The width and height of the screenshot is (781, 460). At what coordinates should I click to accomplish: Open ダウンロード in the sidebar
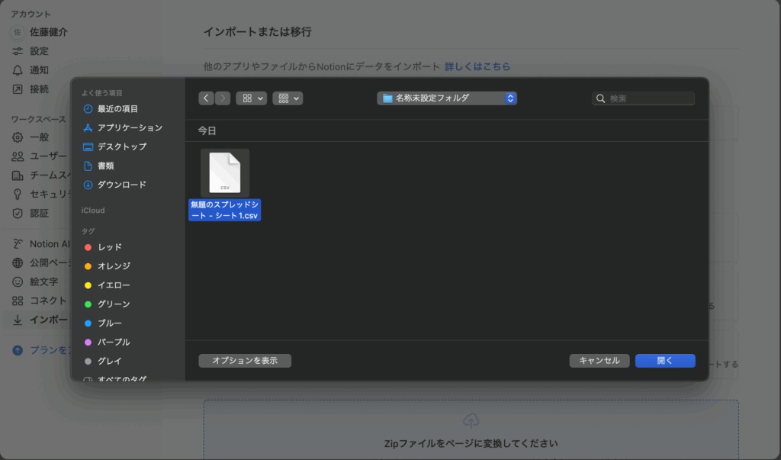(121, 185)
